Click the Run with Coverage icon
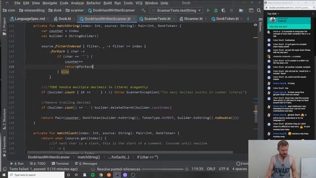 [x=223, y=10]
